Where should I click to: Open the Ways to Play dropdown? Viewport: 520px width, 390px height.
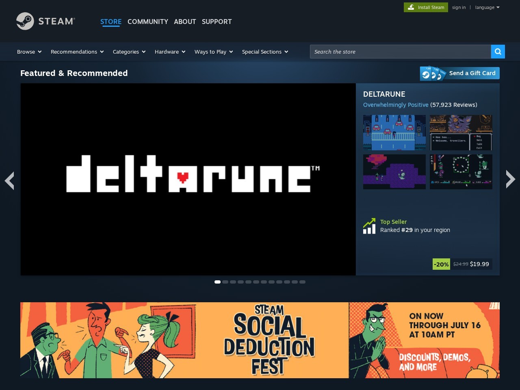[214, 52]
